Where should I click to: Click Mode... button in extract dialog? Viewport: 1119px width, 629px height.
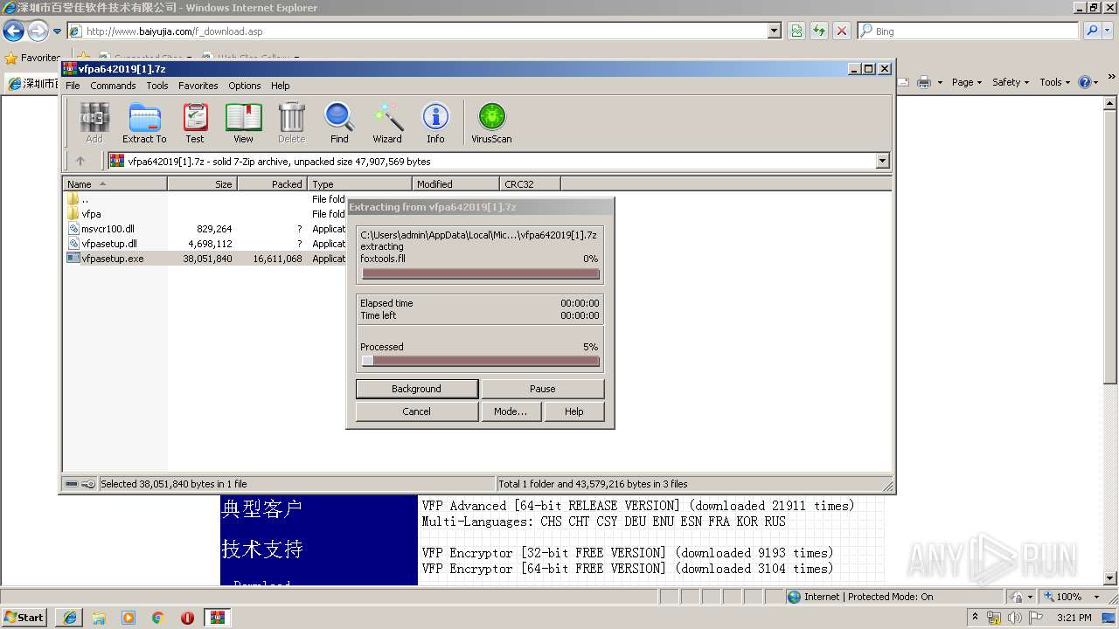click(511, 411)
